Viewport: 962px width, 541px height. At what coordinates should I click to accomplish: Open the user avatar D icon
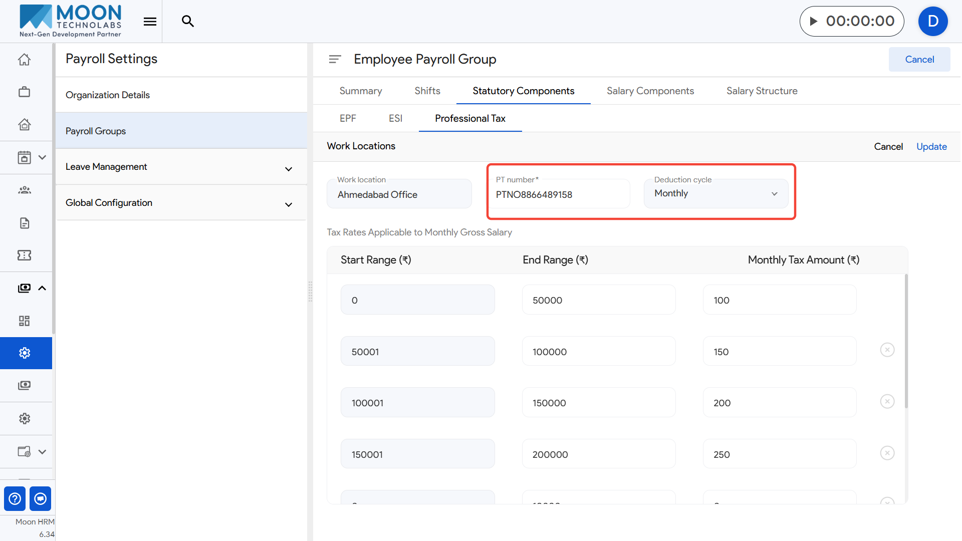(932, 21)
